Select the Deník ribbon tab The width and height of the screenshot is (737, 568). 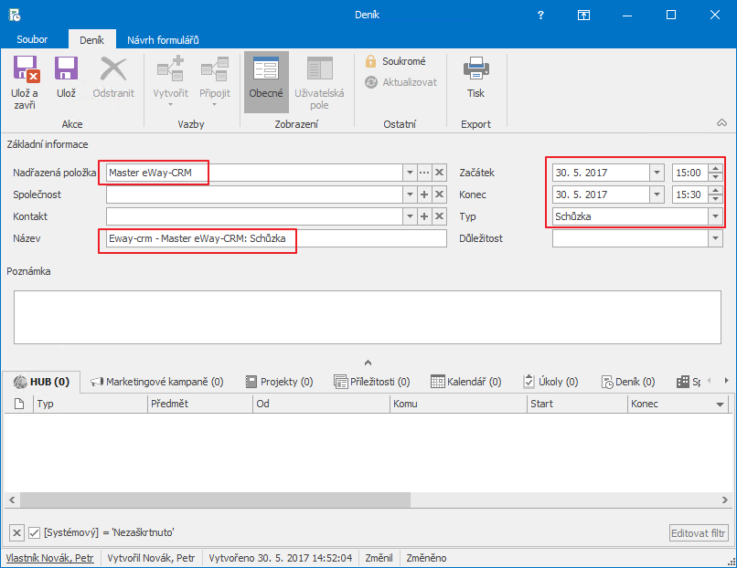(91, 40)
